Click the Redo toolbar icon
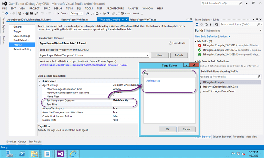264x158 pixels. pos(49,13)
